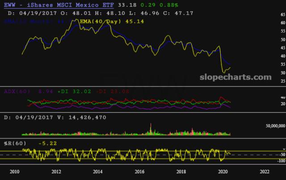Image resolution: width=286 pixels, height=180 pixels.
Task: Click the EWW iShares MSCI Mexico ETF title
Action: pyautogui.click(x=57, y=5)
